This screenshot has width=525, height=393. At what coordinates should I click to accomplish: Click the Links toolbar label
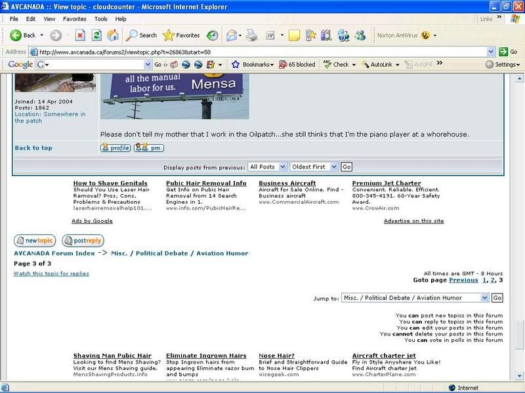point(486,19)
